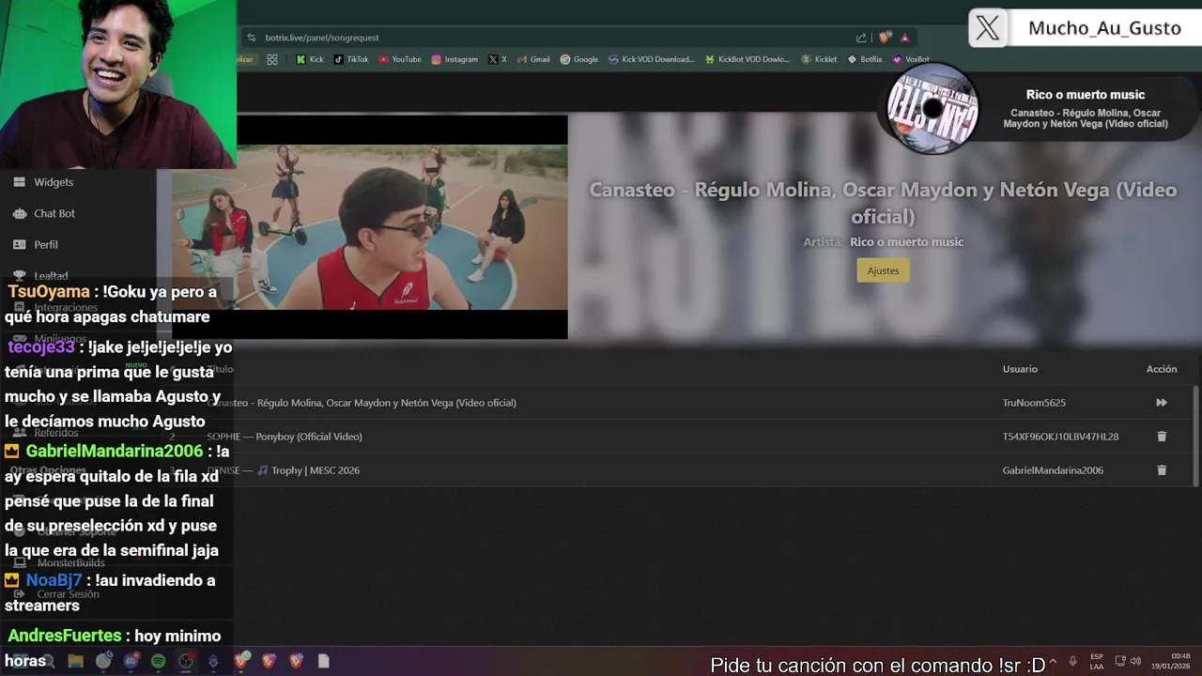Click the Acción column header
The height and width of the screenshot is (676, 1202).
[x=1162, y=369]
